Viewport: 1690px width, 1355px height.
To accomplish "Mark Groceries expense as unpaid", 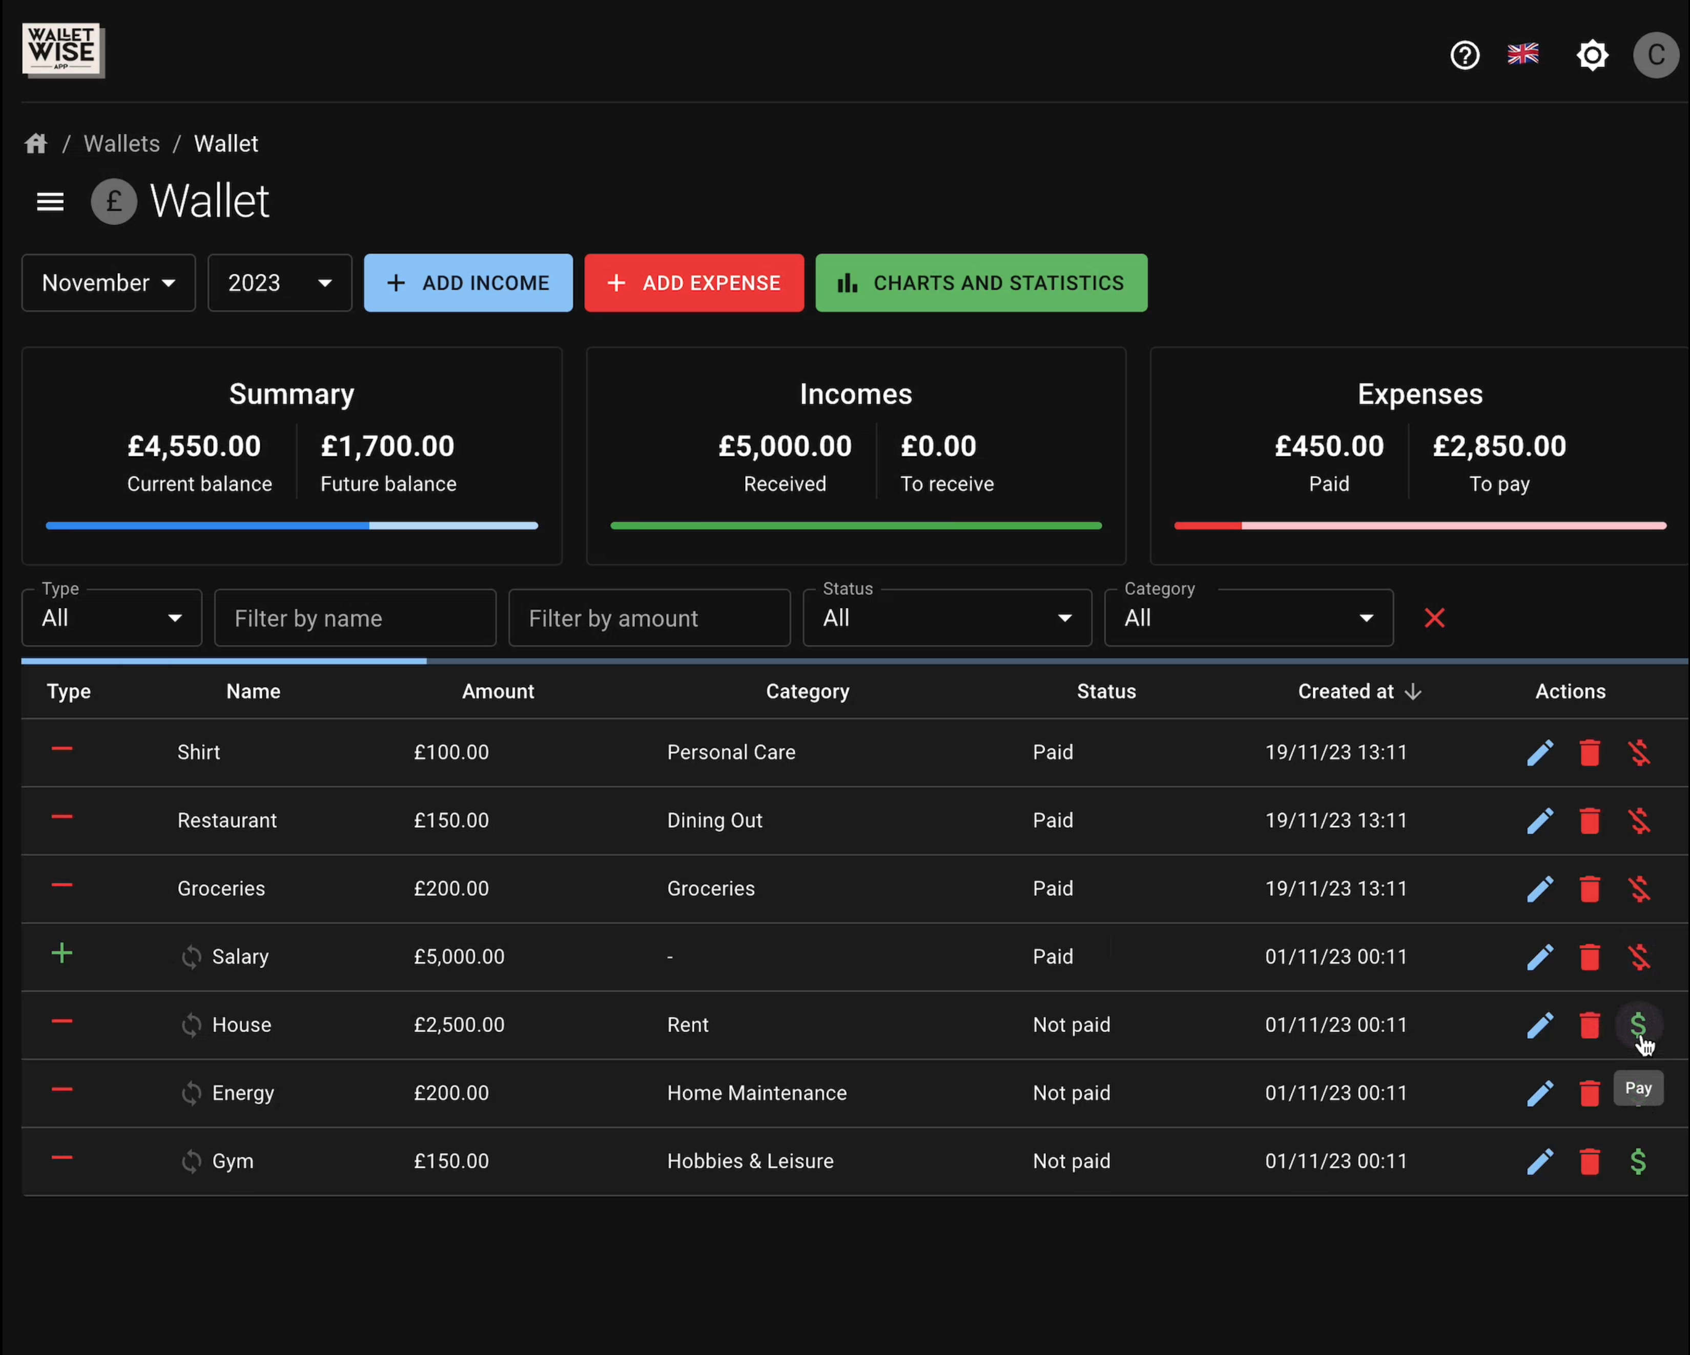I will [1638, 889].
